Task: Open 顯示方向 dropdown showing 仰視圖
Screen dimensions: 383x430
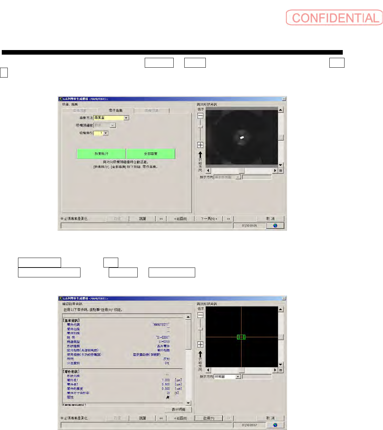Action: pyautogui.click(x=238, y=377)
